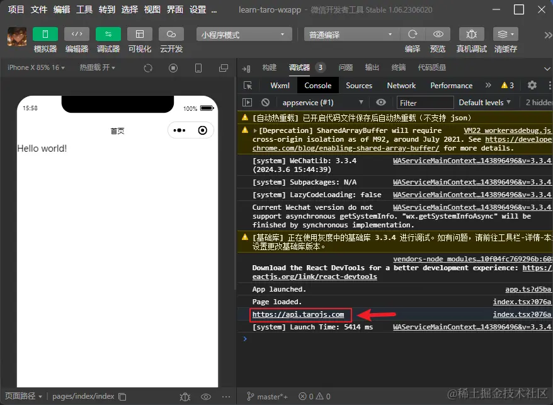Image resolution: width=553 pixels, height=405 pixels.
Task: Copy the pages/index/index path
Action: [122, 397]
